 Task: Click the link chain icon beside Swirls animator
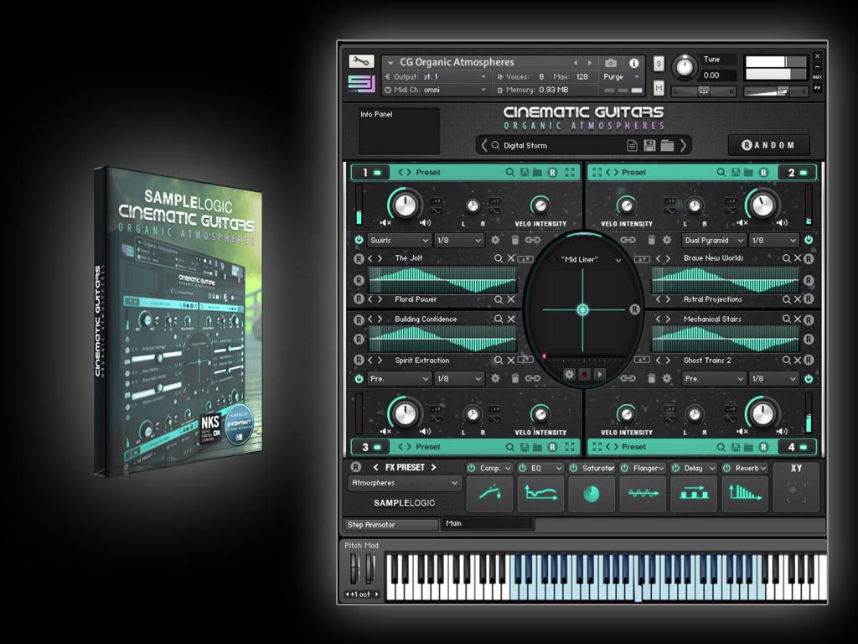pos(532,240)
